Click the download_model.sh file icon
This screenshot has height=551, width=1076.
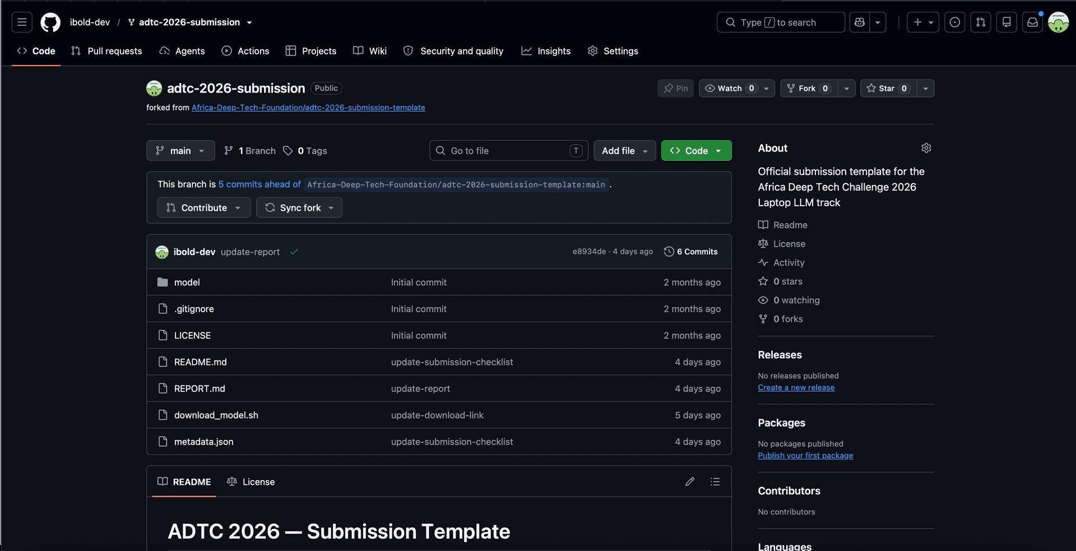click(163, 415)
